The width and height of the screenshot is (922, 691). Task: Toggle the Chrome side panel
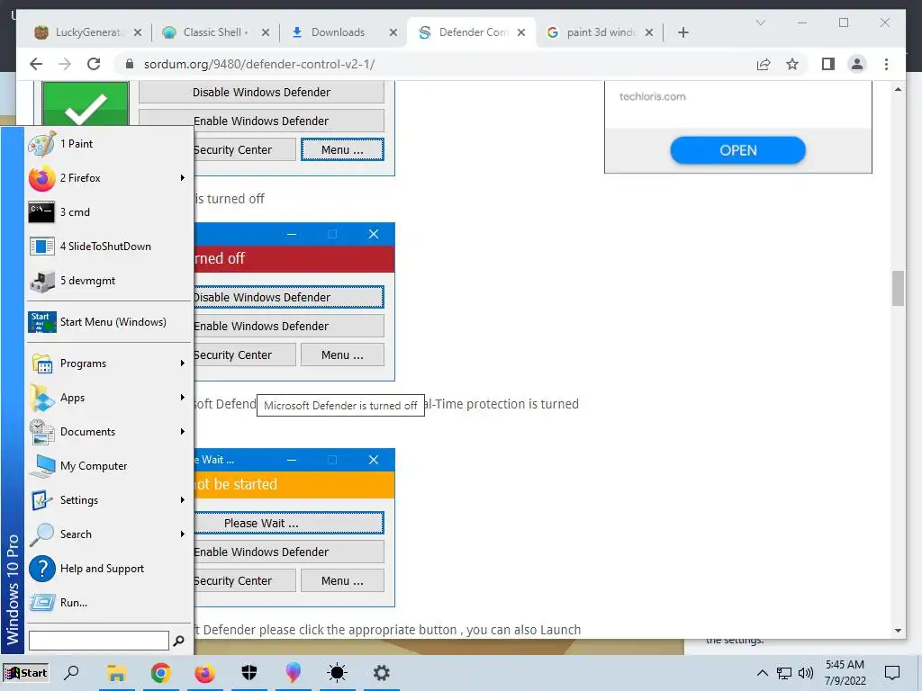pos(828,64)
